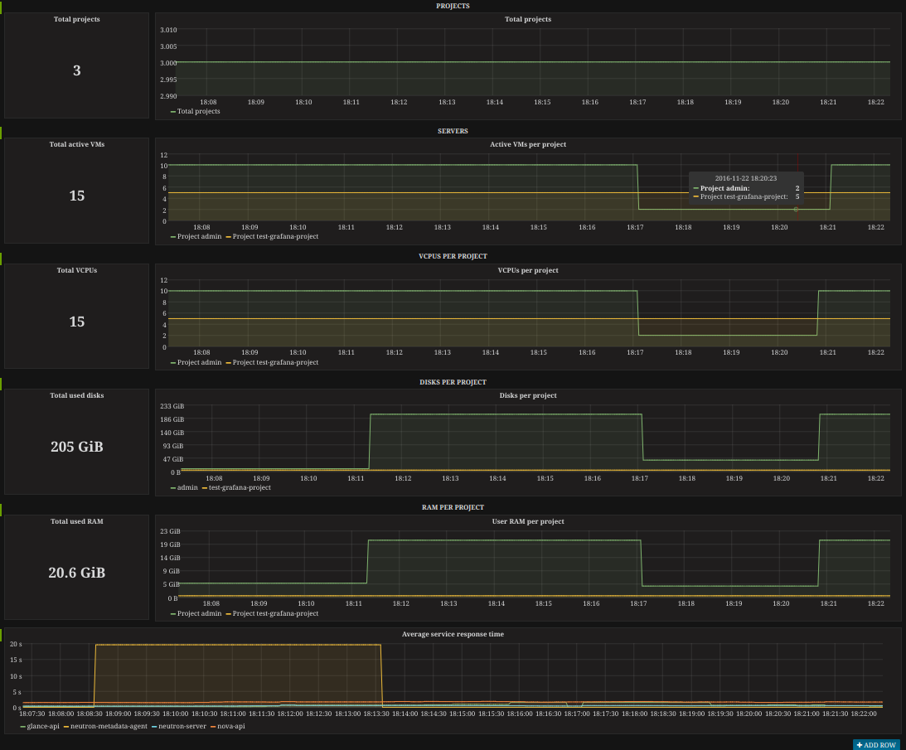Click the 233 GiB axis label in Disks graph
The width and height of the screenshot is (906, 750).
pyautogui.click(x=172, y=406)
